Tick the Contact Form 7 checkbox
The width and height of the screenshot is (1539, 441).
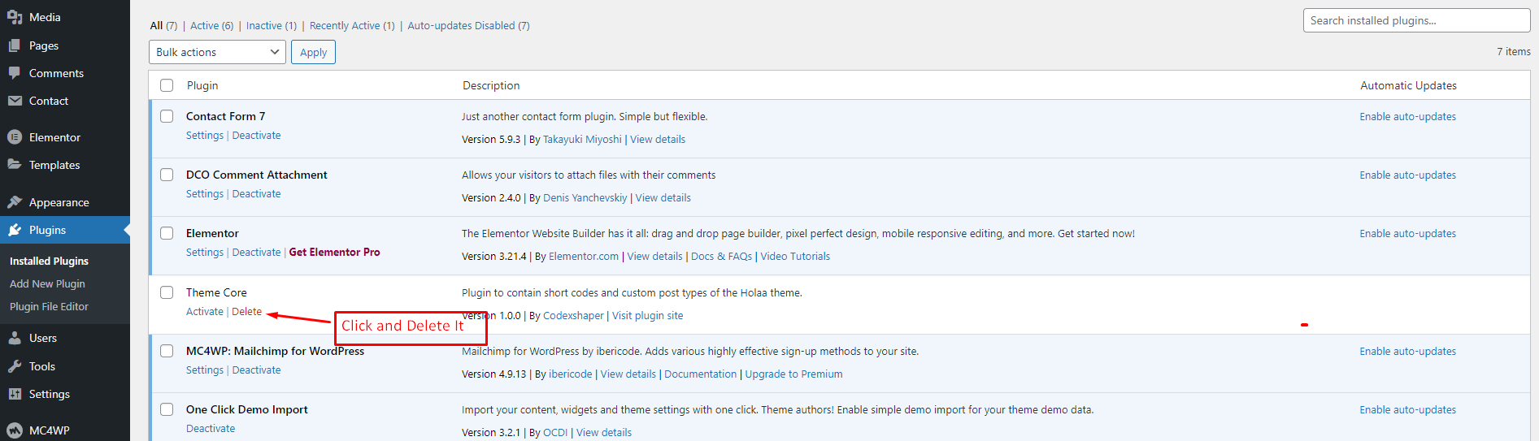coord(167,116)
